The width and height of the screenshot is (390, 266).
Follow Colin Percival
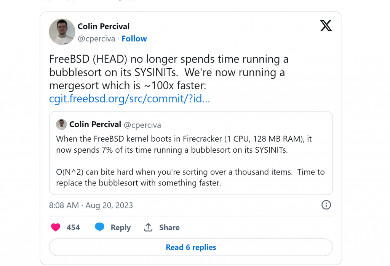[x=134, y=39]
